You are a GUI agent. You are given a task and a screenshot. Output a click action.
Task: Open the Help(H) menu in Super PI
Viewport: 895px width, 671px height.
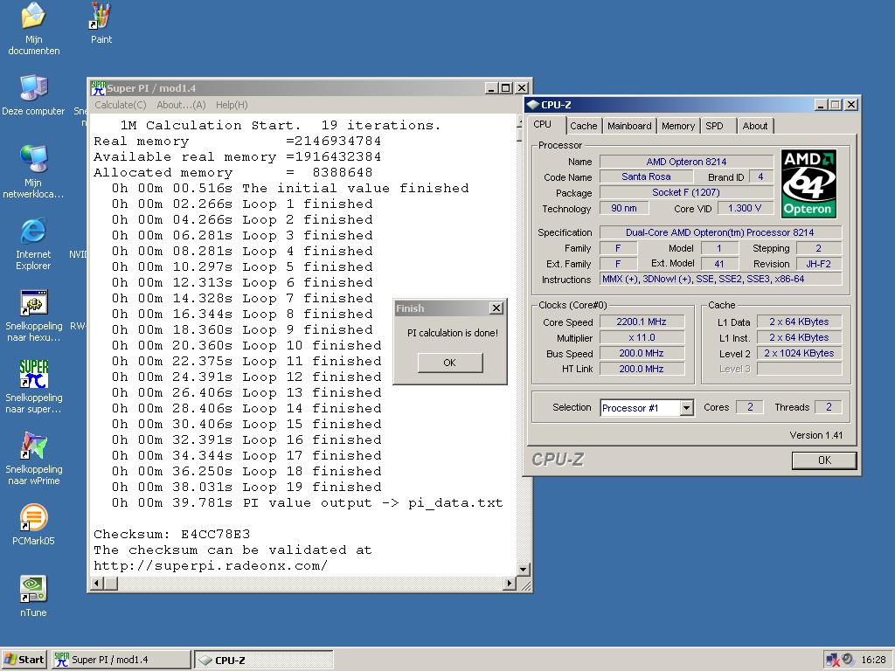point(232,105)
